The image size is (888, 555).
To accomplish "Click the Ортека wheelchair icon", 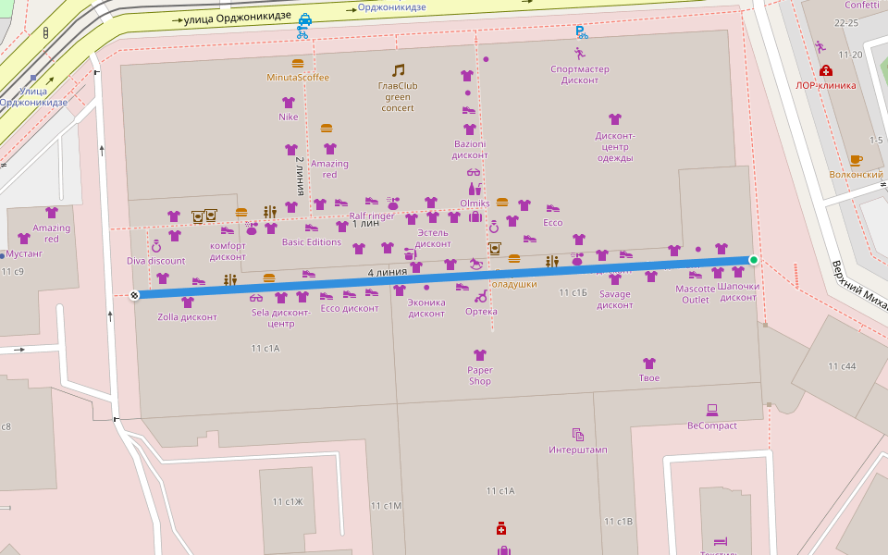I will [x=481, y=297].
